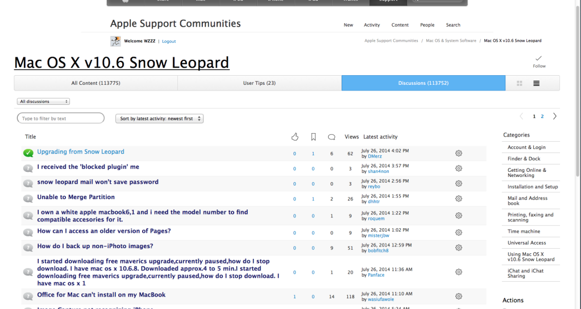581x309 pixels.
Task: Go to previous page arrow
Action: pos(521,117)
